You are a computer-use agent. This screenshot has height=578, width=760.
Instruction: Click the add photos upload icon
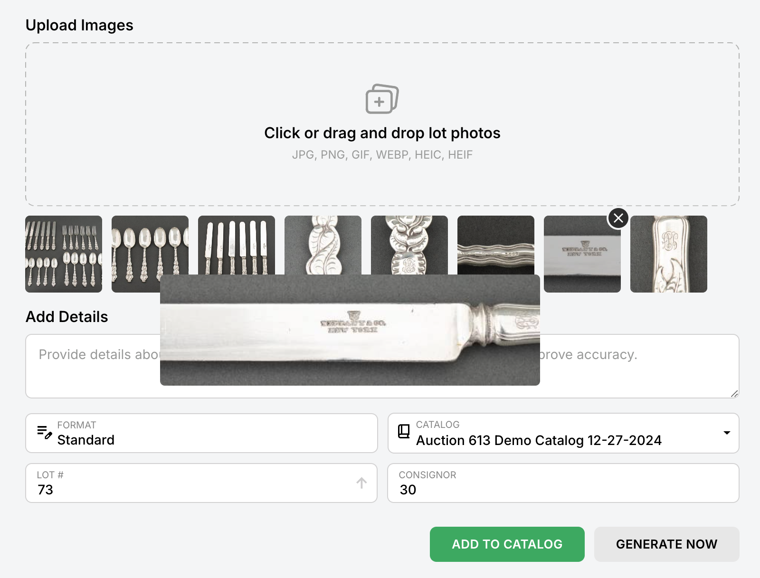(382, 99)
